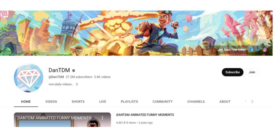274x137 pixels.
Task: Click the Join membership button
Action: [252, 72]
